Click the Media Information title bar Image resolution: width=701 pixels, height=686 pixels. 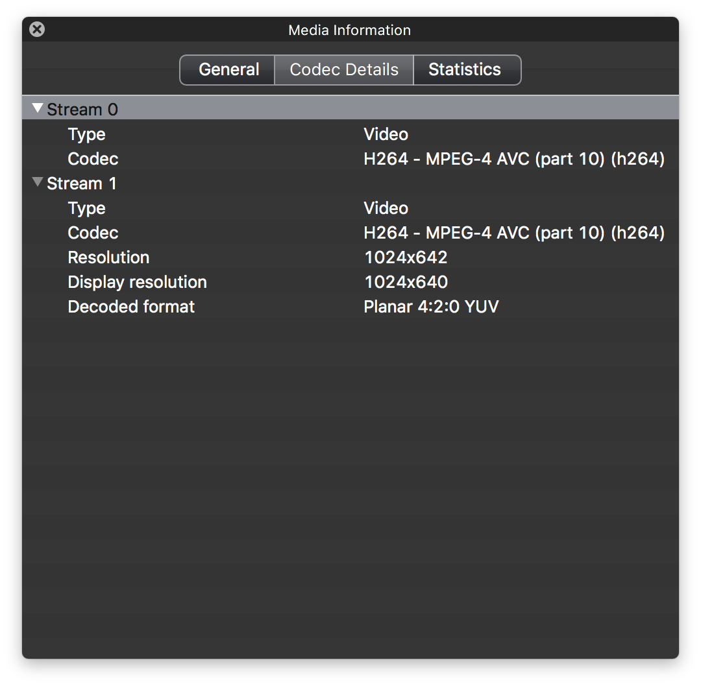point(350,29)
